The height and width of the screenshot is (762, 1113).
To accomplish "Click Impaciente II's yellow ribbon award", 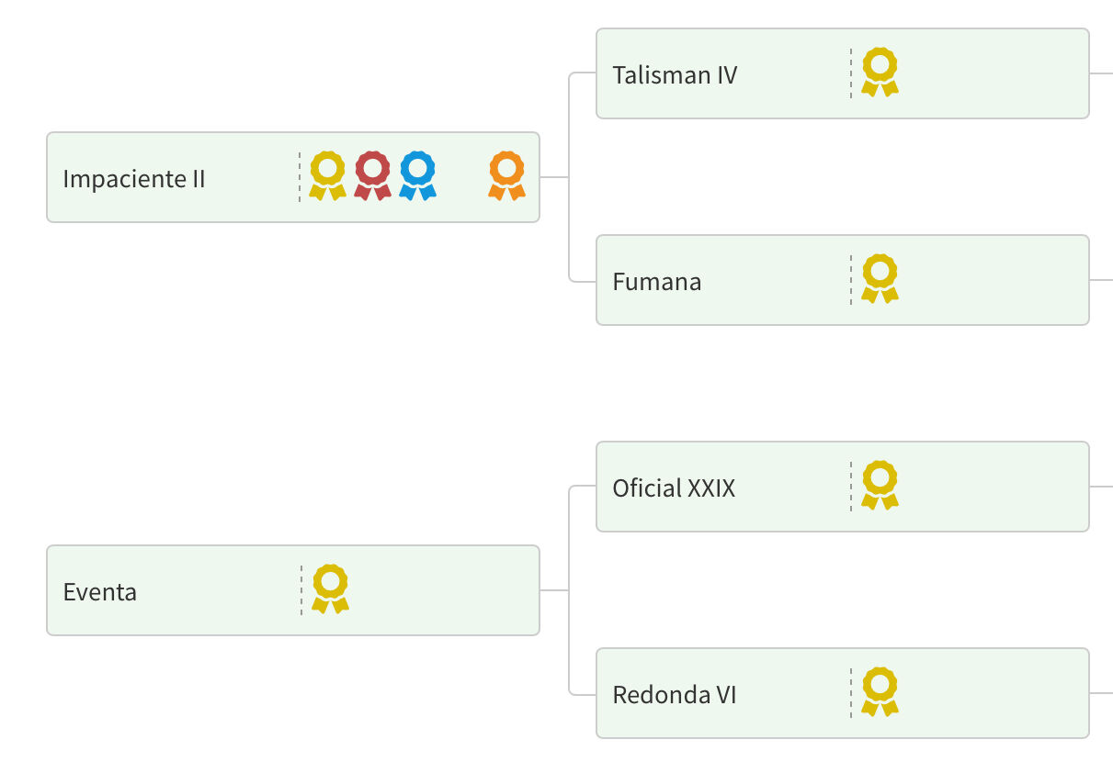I will (x=327, y=175).
